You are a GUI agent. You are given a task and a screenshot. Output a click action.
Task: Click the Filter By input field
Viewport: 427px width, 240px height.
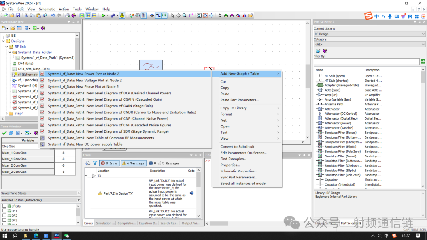(367, 62)
